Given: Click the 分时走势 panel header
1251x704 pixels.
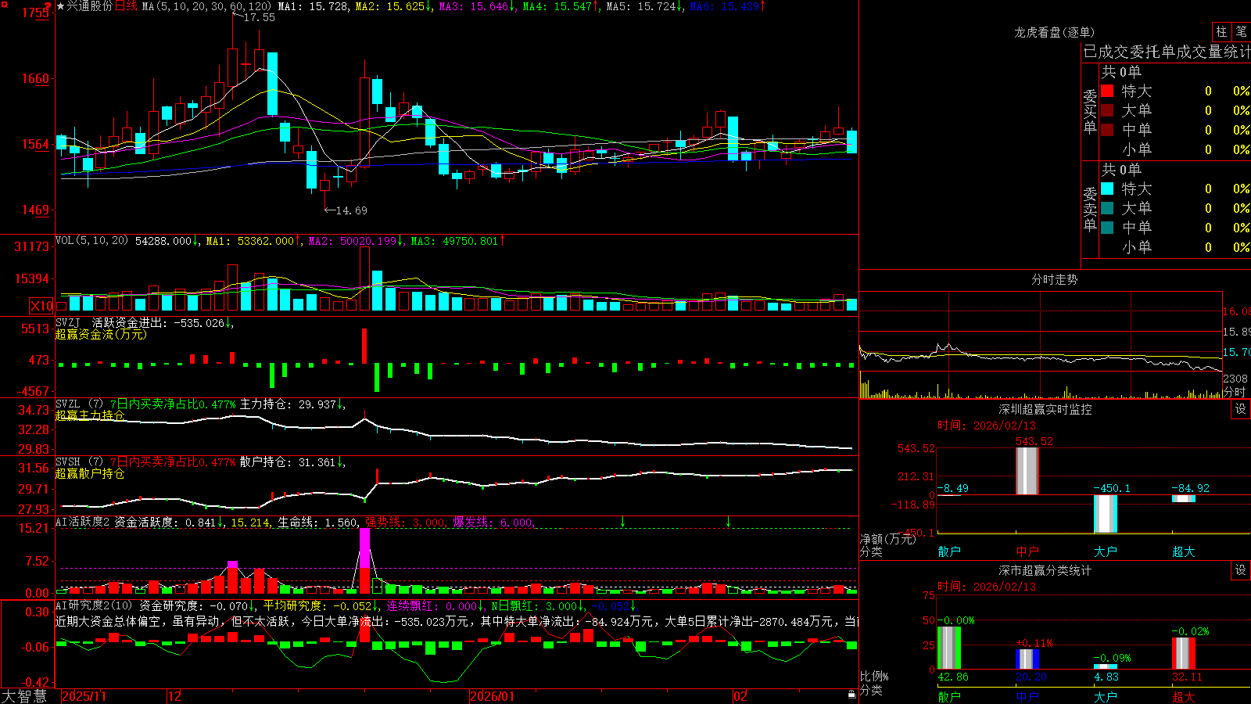Looking at the screenshot, I should (x=1054, y=279).
